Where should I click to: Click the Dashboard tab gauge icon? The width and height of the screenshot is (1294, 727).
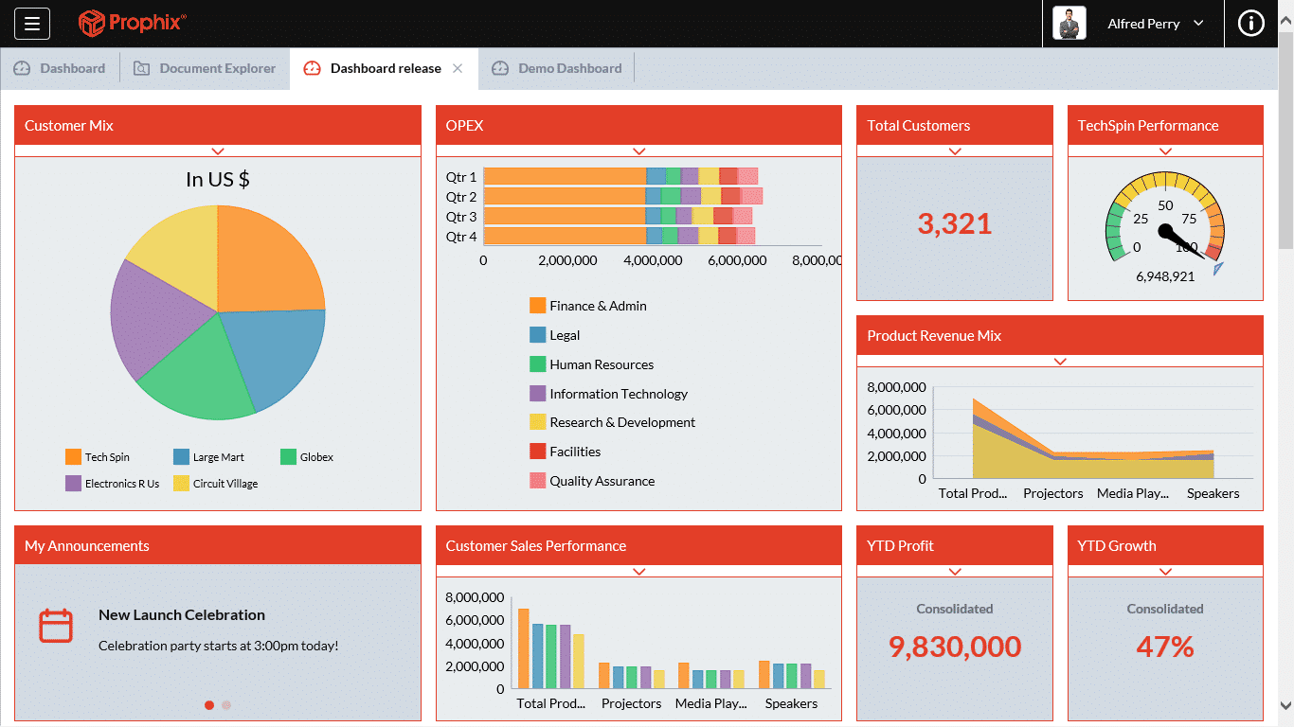pyautogui.click(x=22, y=68)
